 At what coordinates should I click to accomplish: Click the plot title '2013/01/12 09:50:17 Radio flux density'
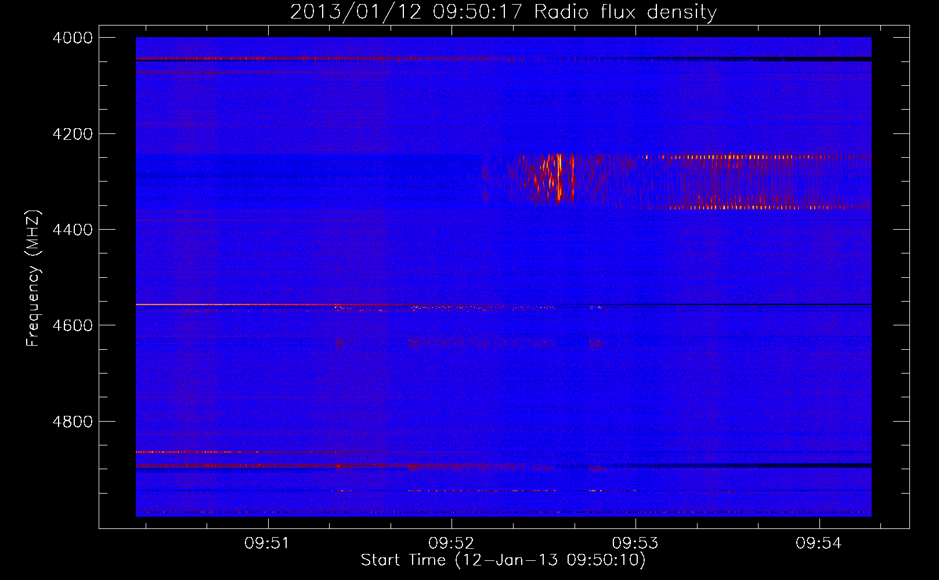[x=503, y=12]
